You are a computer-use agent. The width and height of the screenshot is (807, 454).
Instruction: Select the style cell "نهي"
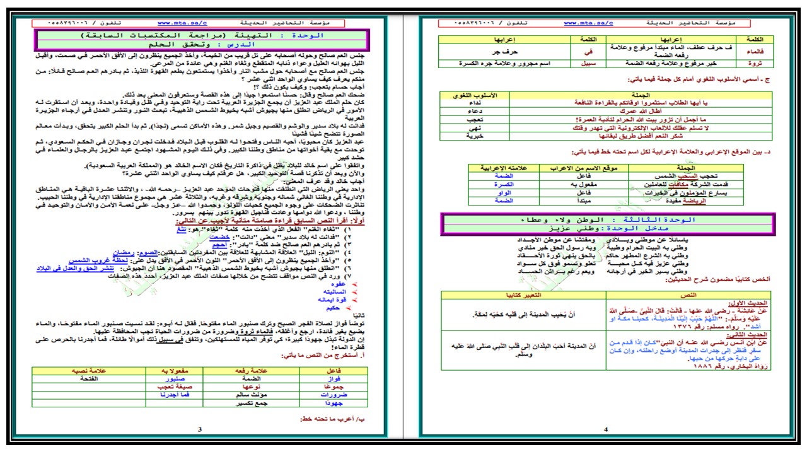pyautogui.click(x=475, y=127)
